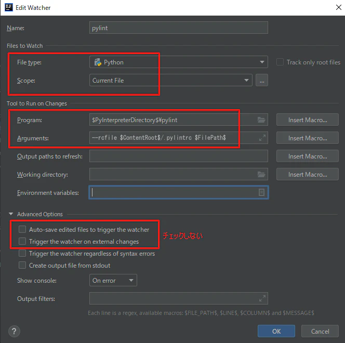Enable Trigger the watcher regardless of syntax errors
345x343 pixels.
[22, 253]
